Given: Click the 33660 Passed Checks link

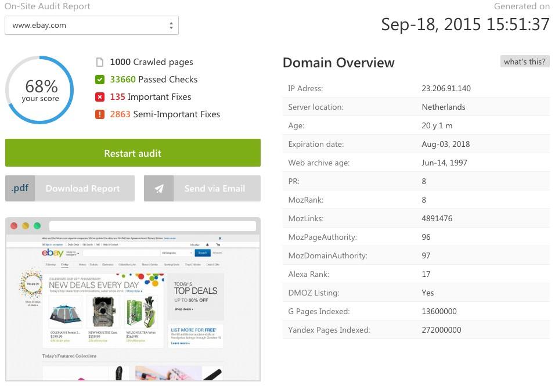Looking at the screenshot, I should pos(153,80).
